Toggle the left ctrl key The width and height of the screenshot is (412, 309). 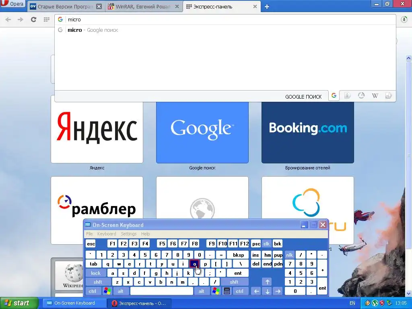pos(93,291)
